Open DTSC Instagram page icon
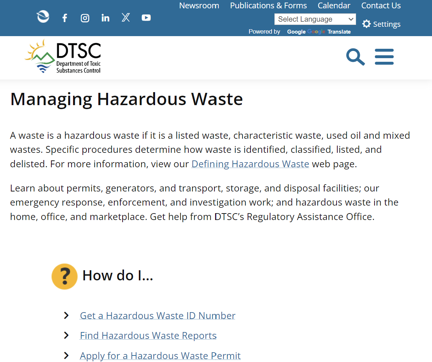Image resolution: width=432 pixels, height=362 pixels. 85,18
